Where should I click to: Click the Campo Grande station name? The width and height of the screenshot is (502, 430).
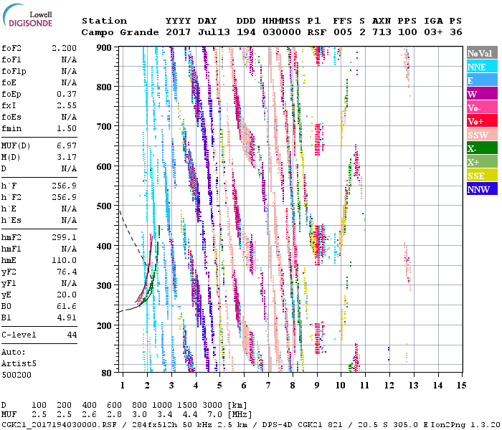coord(120,32)
